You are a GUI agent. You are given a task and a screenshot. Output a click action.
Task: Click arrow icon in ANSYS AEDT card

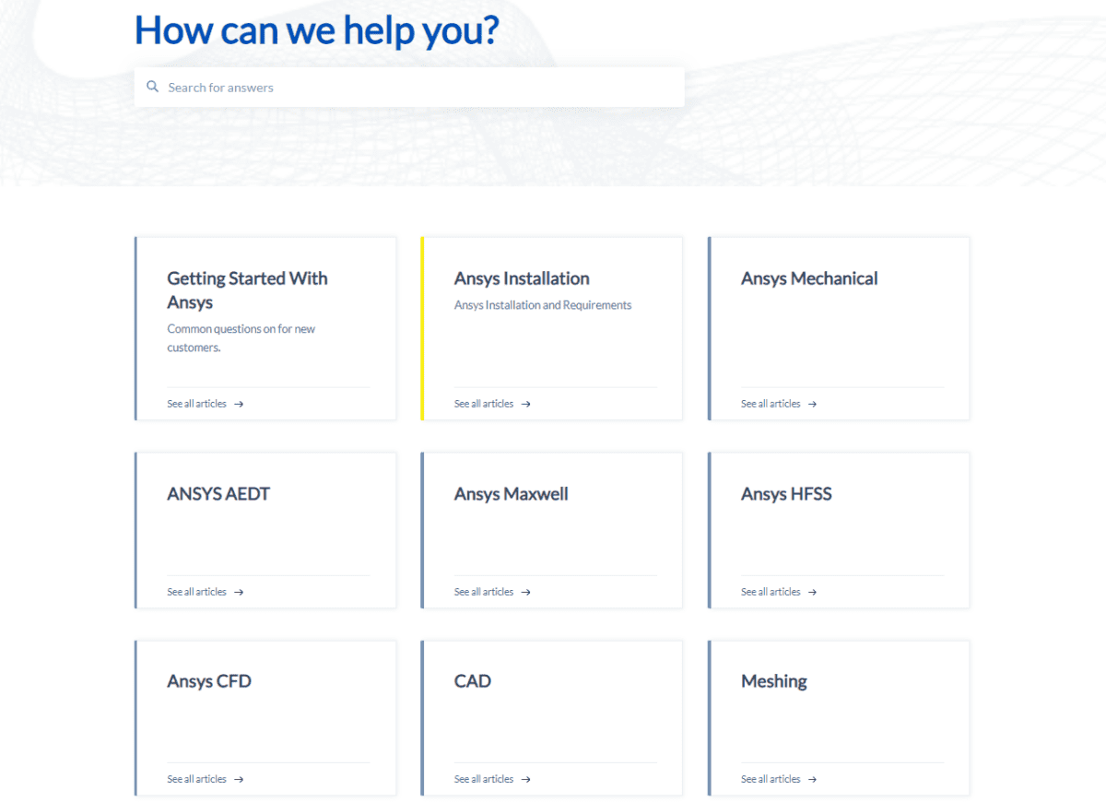239,592
